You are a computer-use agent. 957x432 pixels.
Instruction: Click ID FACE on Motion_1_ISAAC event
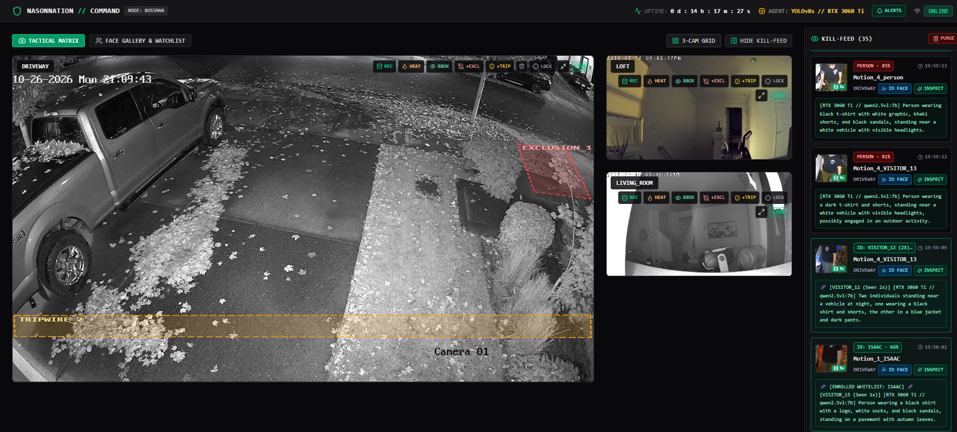895,370
